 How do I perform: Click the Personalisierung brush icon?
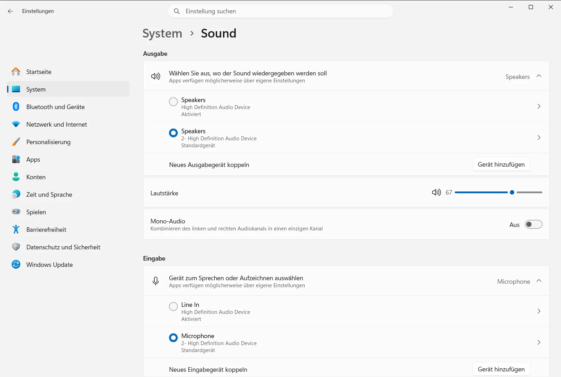(x=16, y=142)
